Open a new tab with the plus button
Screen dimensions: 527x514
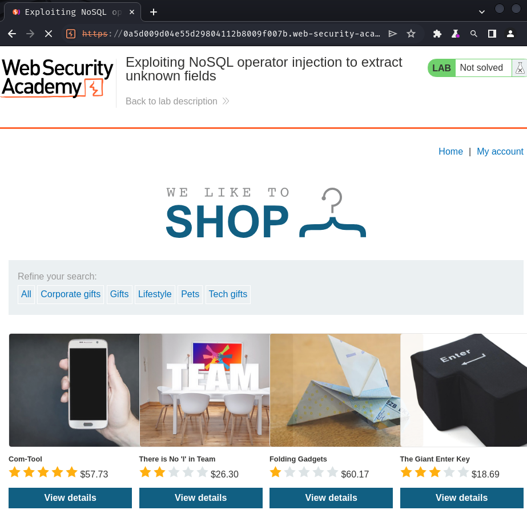(154, 12)
